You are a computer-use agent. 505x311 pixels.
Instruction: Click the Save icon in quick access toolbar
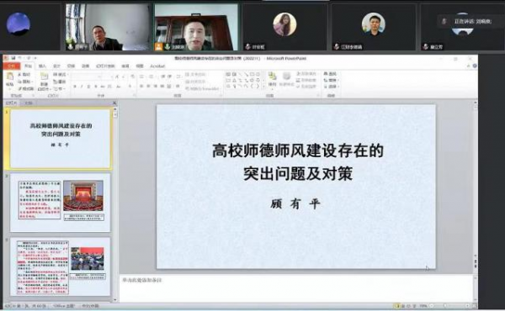click(13, 58)
